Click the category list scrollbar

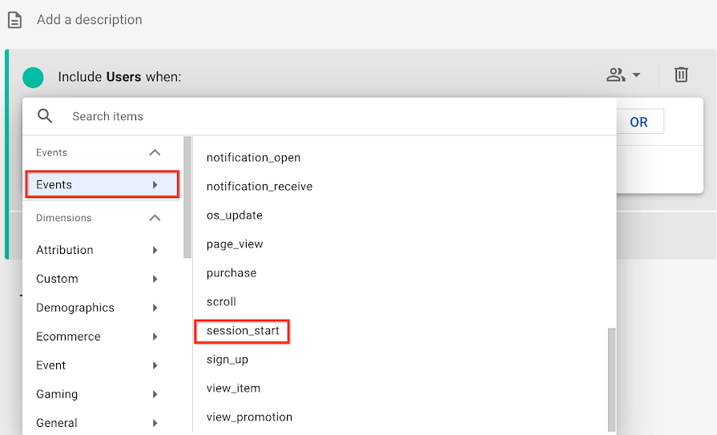187,197
